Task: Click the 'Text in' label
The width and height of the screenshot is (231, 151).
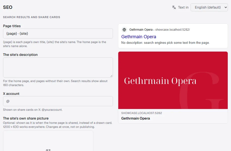Action: pos(183,7)
